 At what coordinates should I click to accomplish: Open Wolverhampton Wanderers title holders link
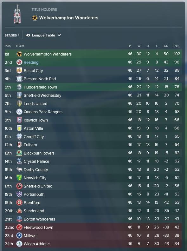[x=69, y=17]
